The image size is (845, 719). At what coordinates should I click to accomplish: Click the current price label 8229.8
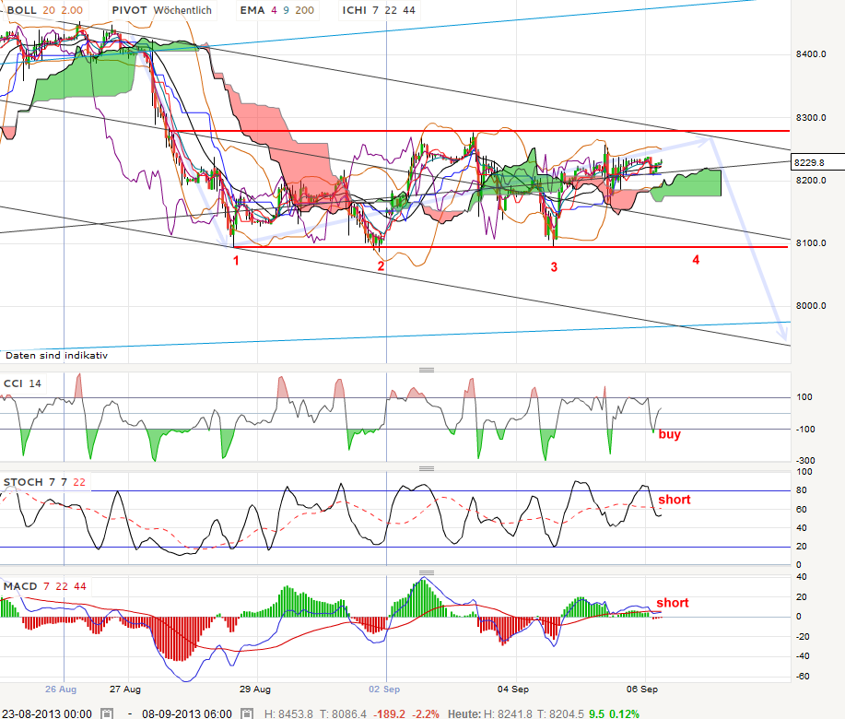point(817,162)
